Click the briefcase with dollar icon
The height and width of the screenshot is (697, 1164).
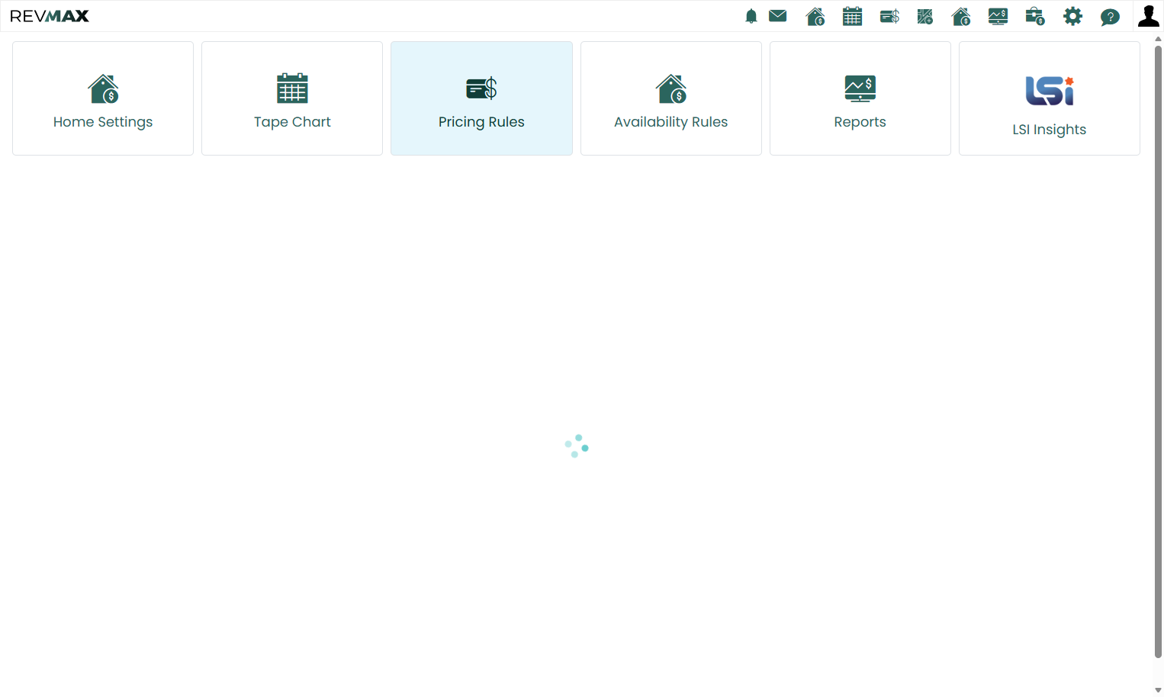pyautogui.click(x=1035, y=16)
